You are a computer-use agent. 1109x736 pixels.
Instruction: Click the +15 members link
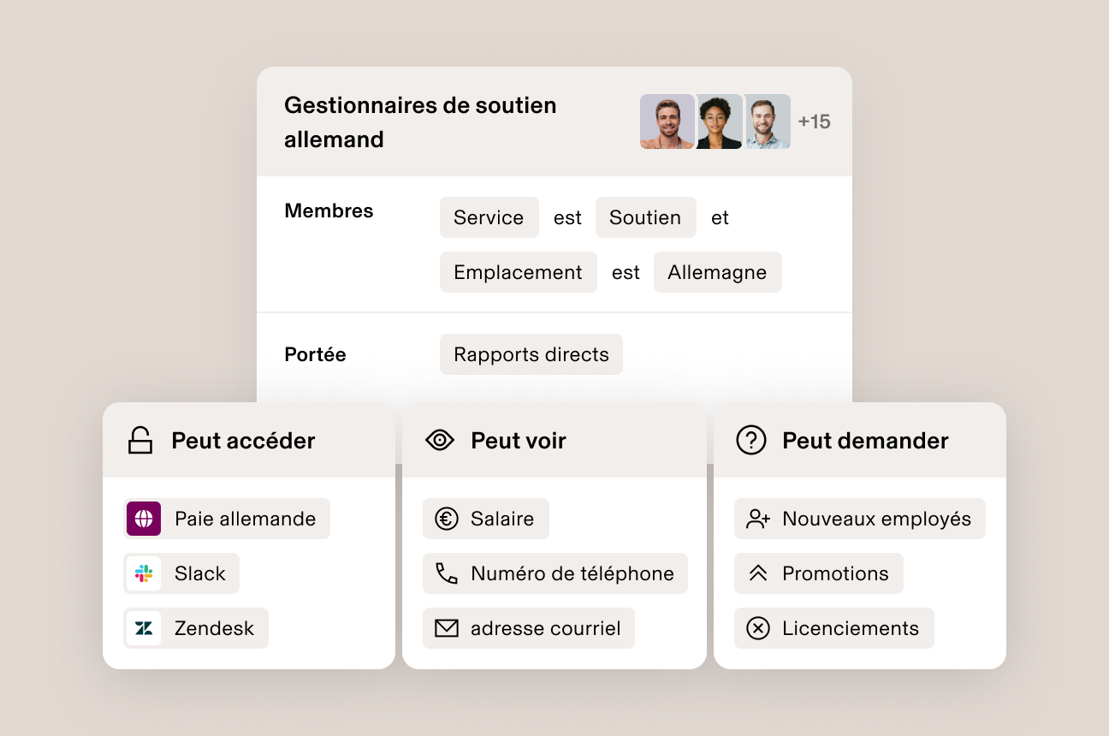point(815,122)
